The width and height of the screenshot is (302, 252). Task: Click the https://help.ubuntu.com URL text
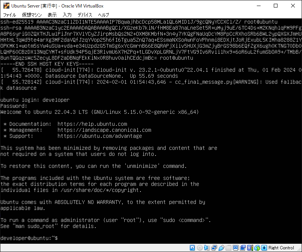(x=92, y=124)
